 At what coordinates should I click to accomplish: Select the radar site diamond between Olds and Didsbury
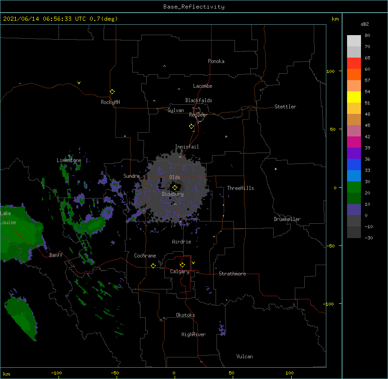click(x=175, y=187)
